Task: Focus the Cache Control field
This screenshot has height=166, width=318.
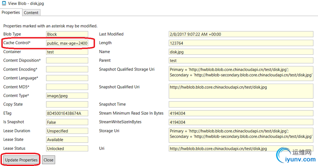Action: (x=67, y=43)
